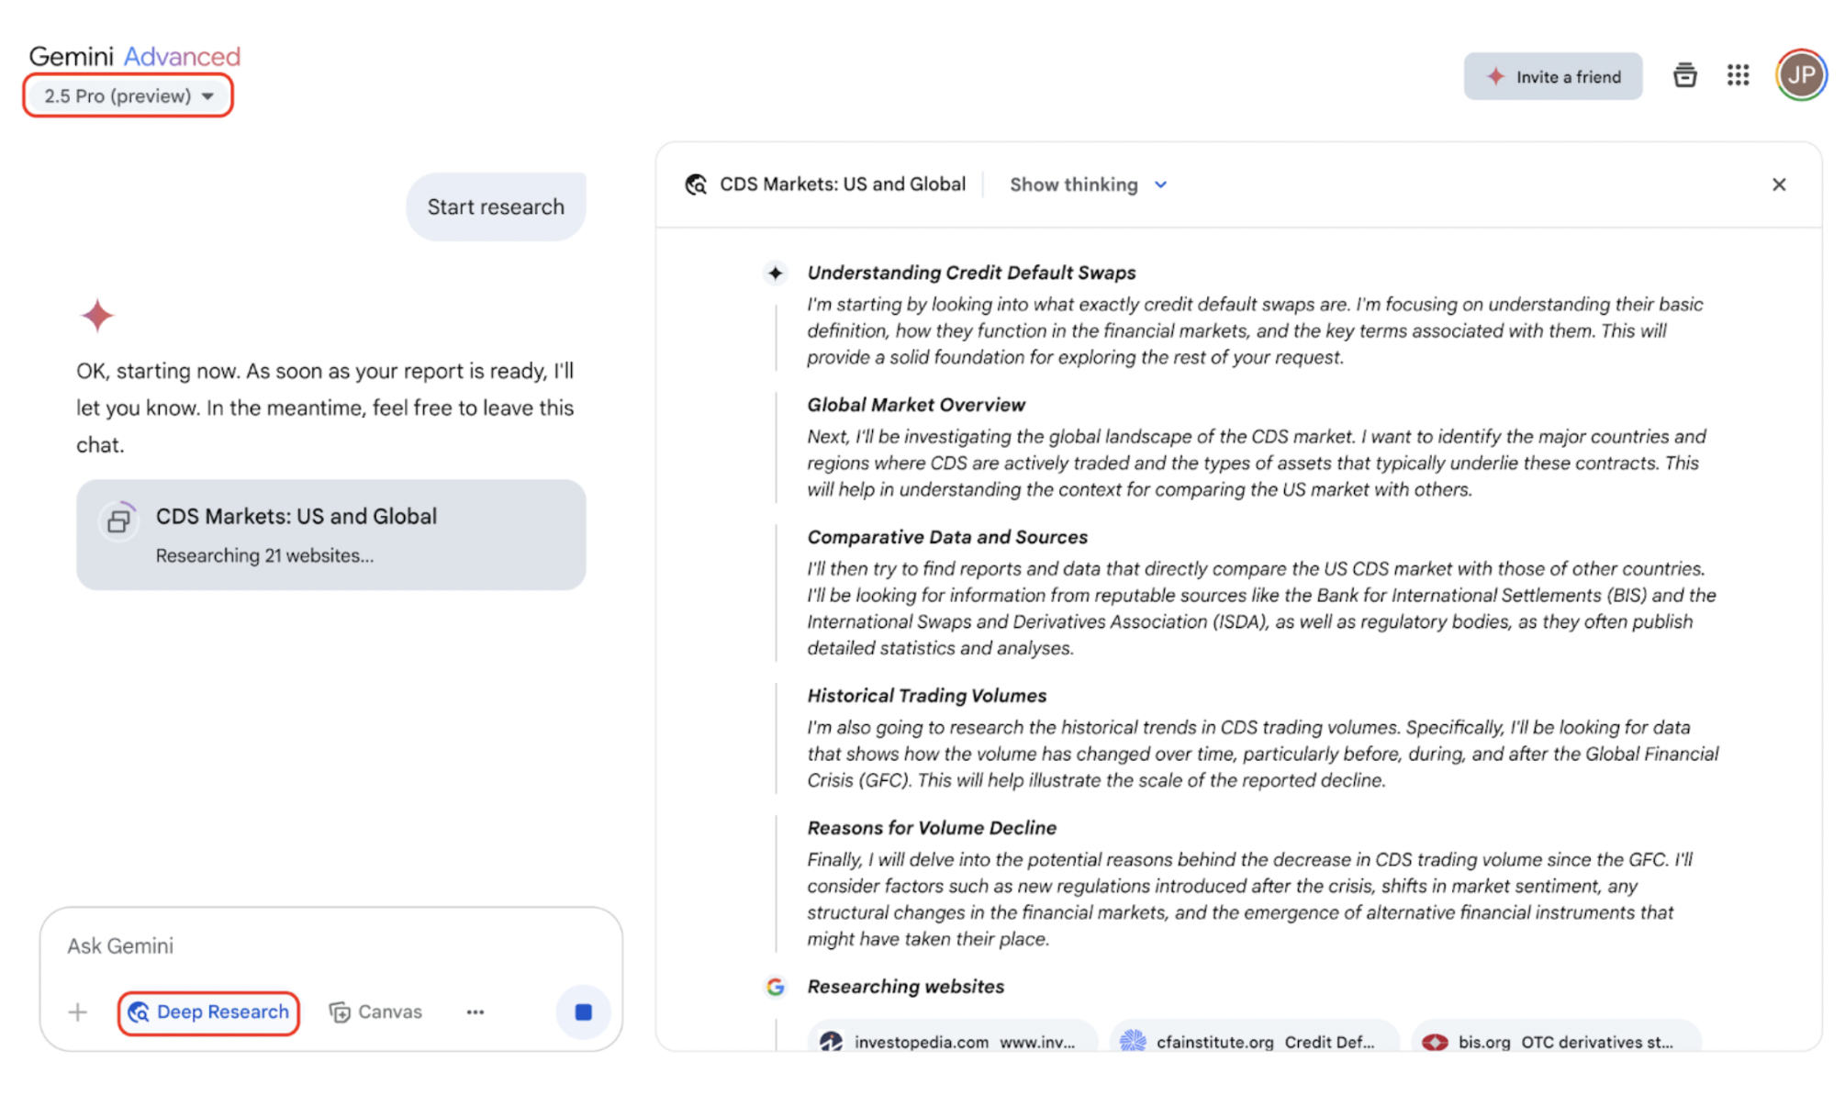
Task: Click the Global Market Overview heading
Action: tap(915, 405)
